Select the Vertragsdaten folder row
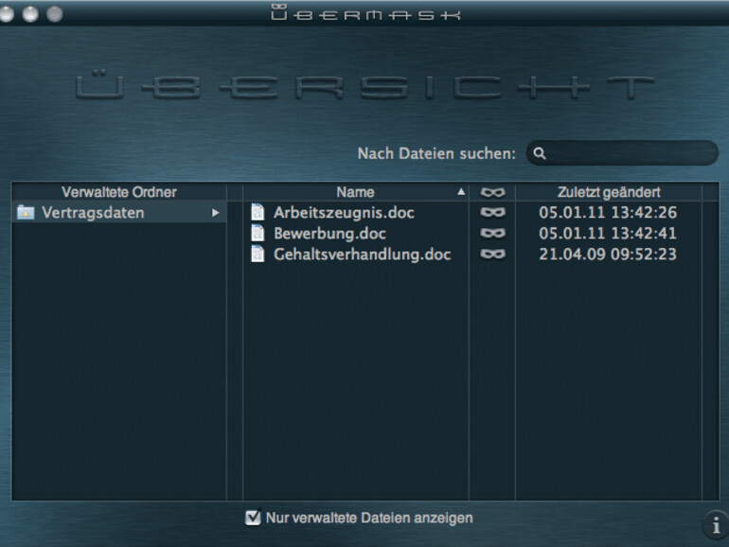729x547 pixels. coord(119,212)
